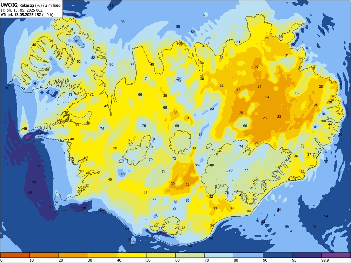Select the map value '62'
This screenshot has height=263, width=351.
pyautogui.click(x=297, y=93)
